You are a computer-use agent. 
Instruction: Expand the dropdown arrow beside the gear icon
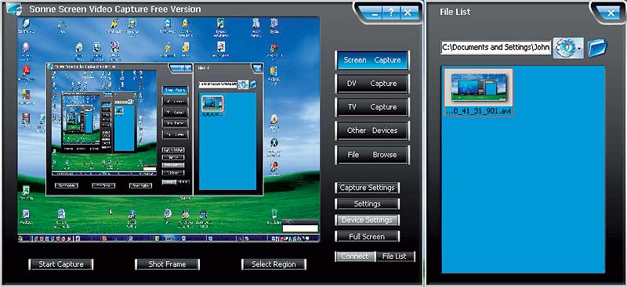(580, 48)
